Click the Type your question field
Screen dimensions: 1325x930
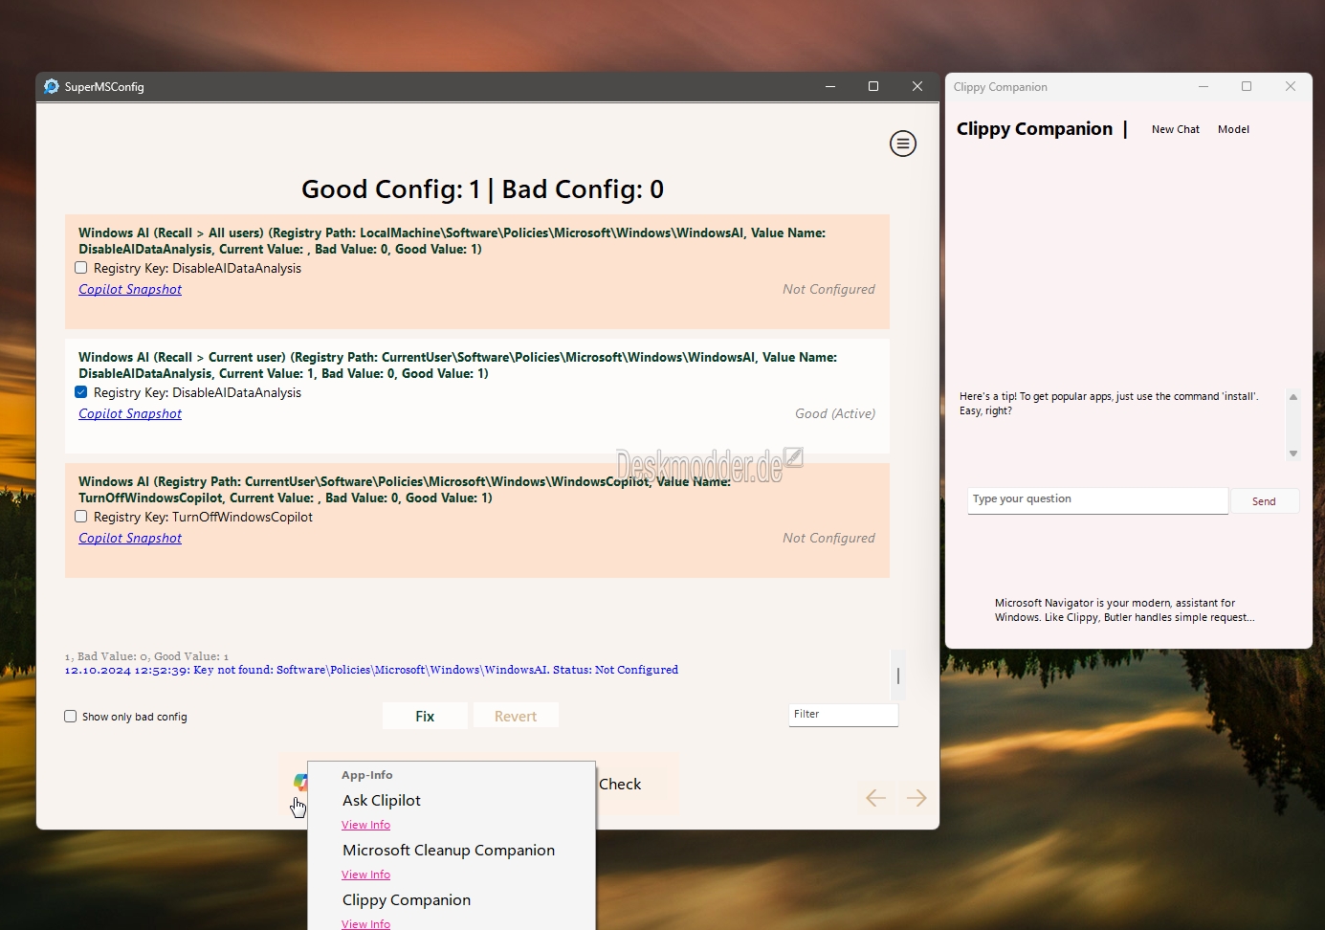tap(1097, 500)
